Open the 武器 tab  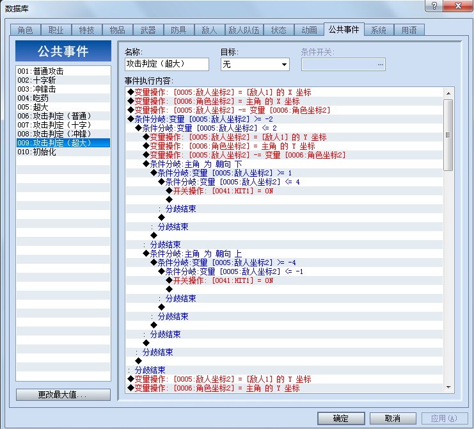(x=148, y=30)
